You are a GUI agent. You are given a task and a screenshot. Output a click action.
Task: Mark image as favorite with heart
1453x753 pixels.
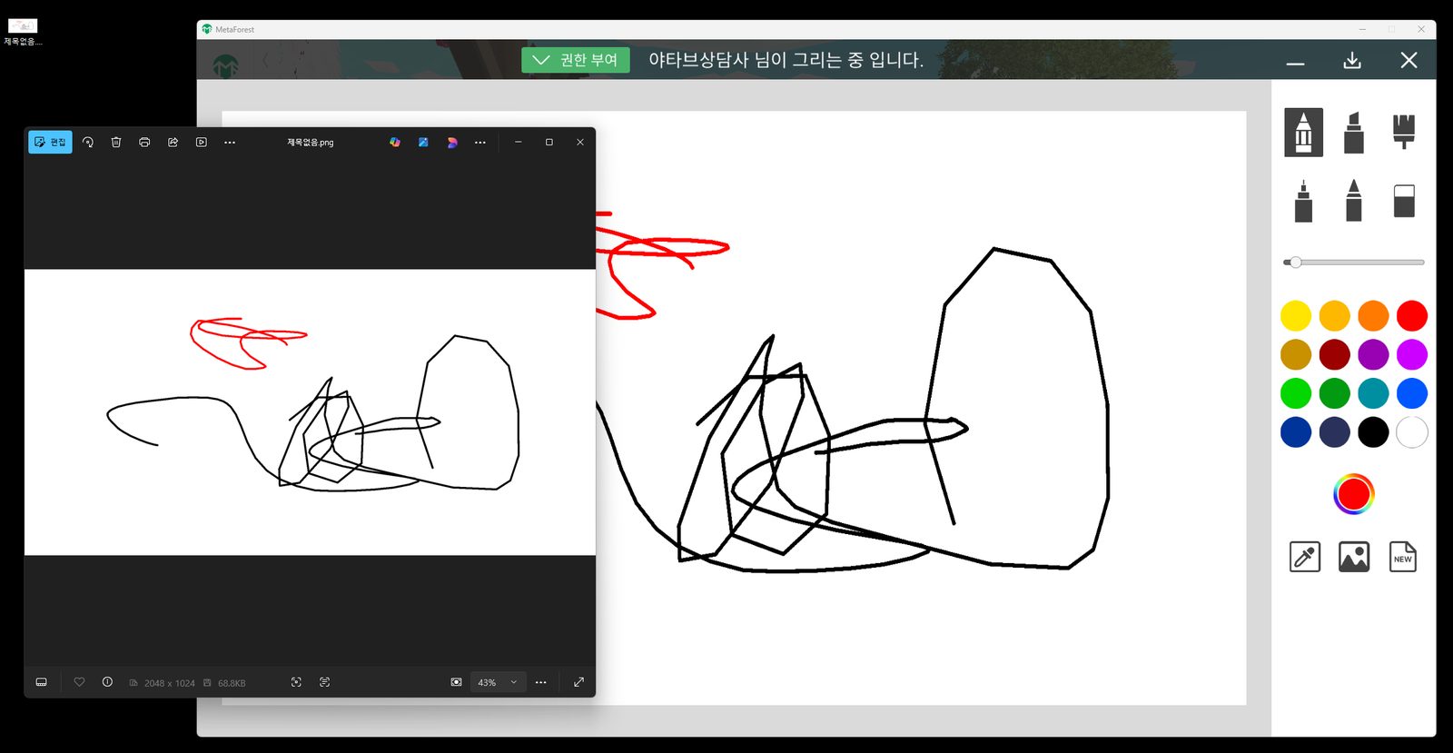(x=79, y=682)
